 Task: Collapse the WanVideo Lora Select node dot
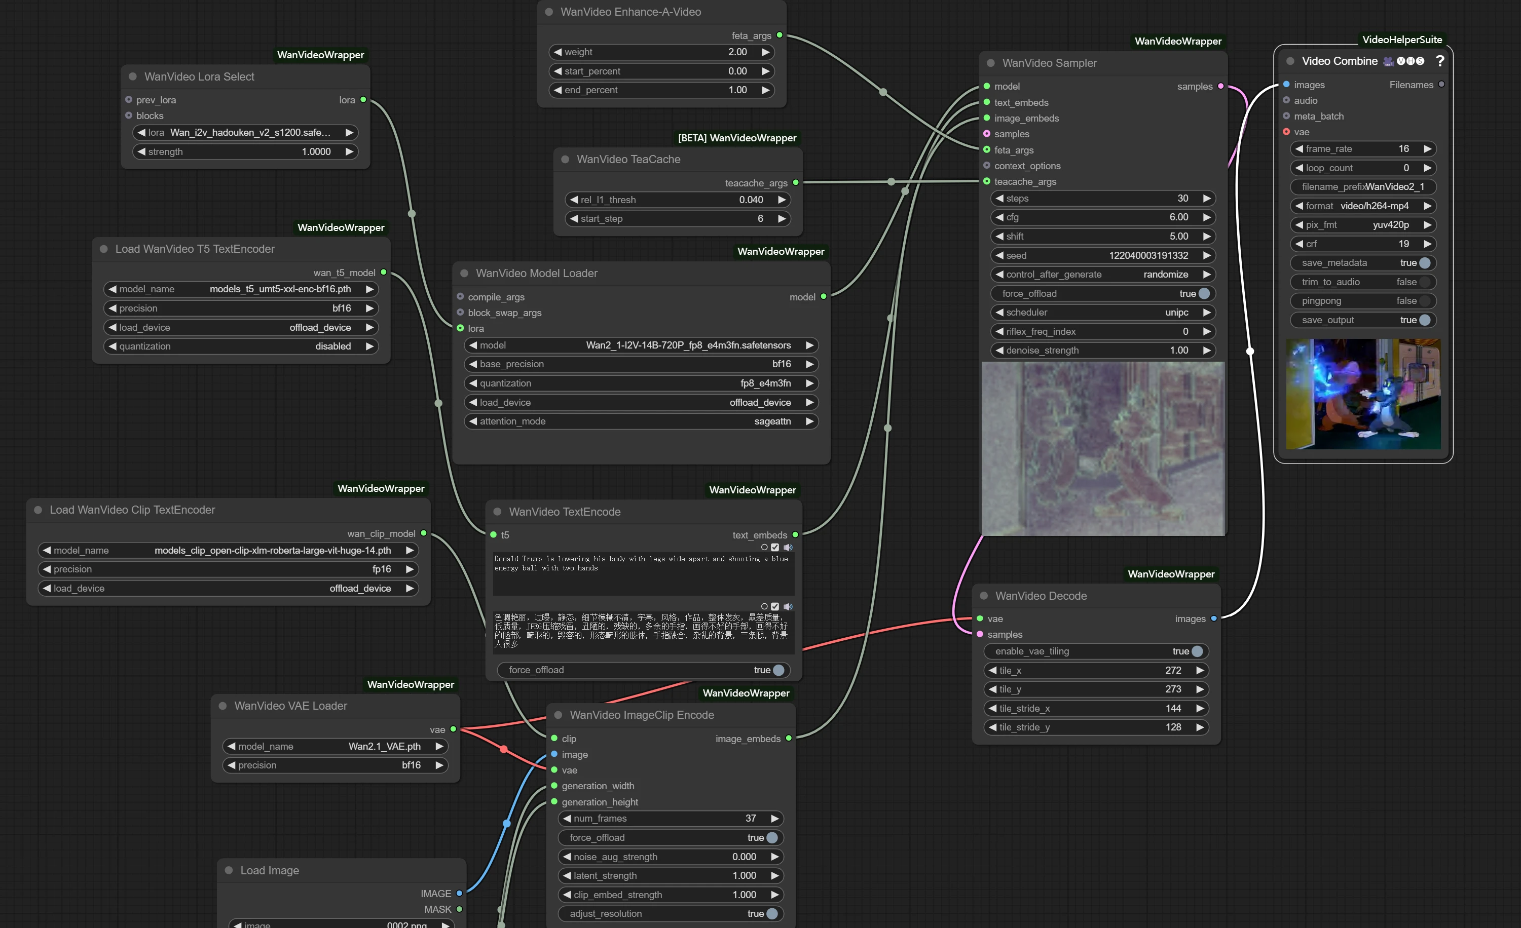[132, 76]
